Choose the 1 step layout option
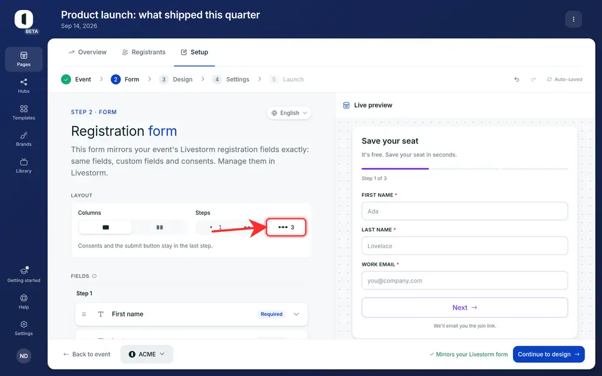Viewport: 602px width, 376px height. point(216,227)
